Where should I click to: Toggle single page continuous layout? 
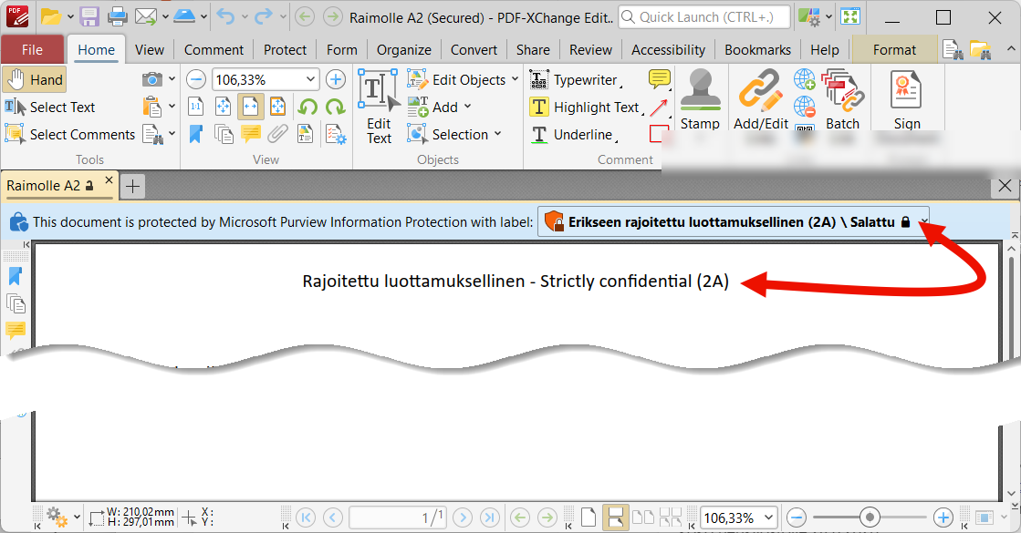tap(615, 518)
